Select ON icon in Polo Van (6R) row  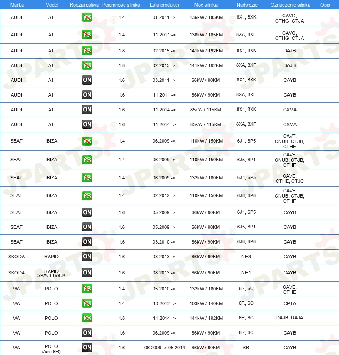(87, 347)
